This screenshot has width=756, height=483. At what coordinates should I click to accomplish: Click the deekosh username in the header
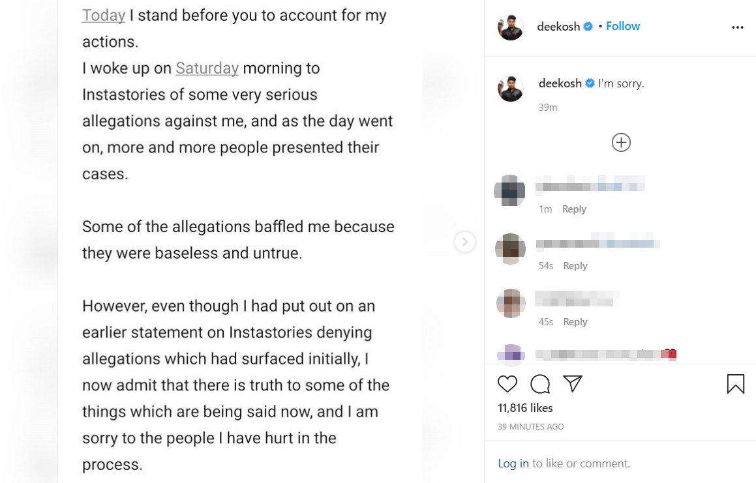(x=558, y=27)
